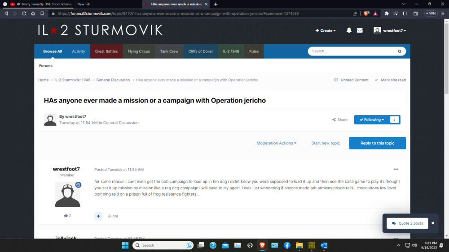Click the VPN button

coord(431,13)
